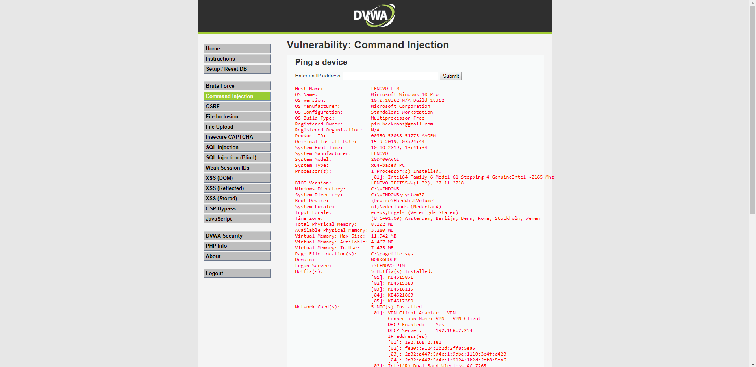756x367 pixels.
Task: View the PHP Info page
Action: click(x=237, y=246)
